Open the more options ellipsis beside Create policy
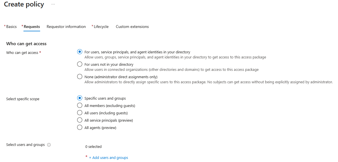The width and height of the screenshot is (338, 162). click(x=53, y=4)
